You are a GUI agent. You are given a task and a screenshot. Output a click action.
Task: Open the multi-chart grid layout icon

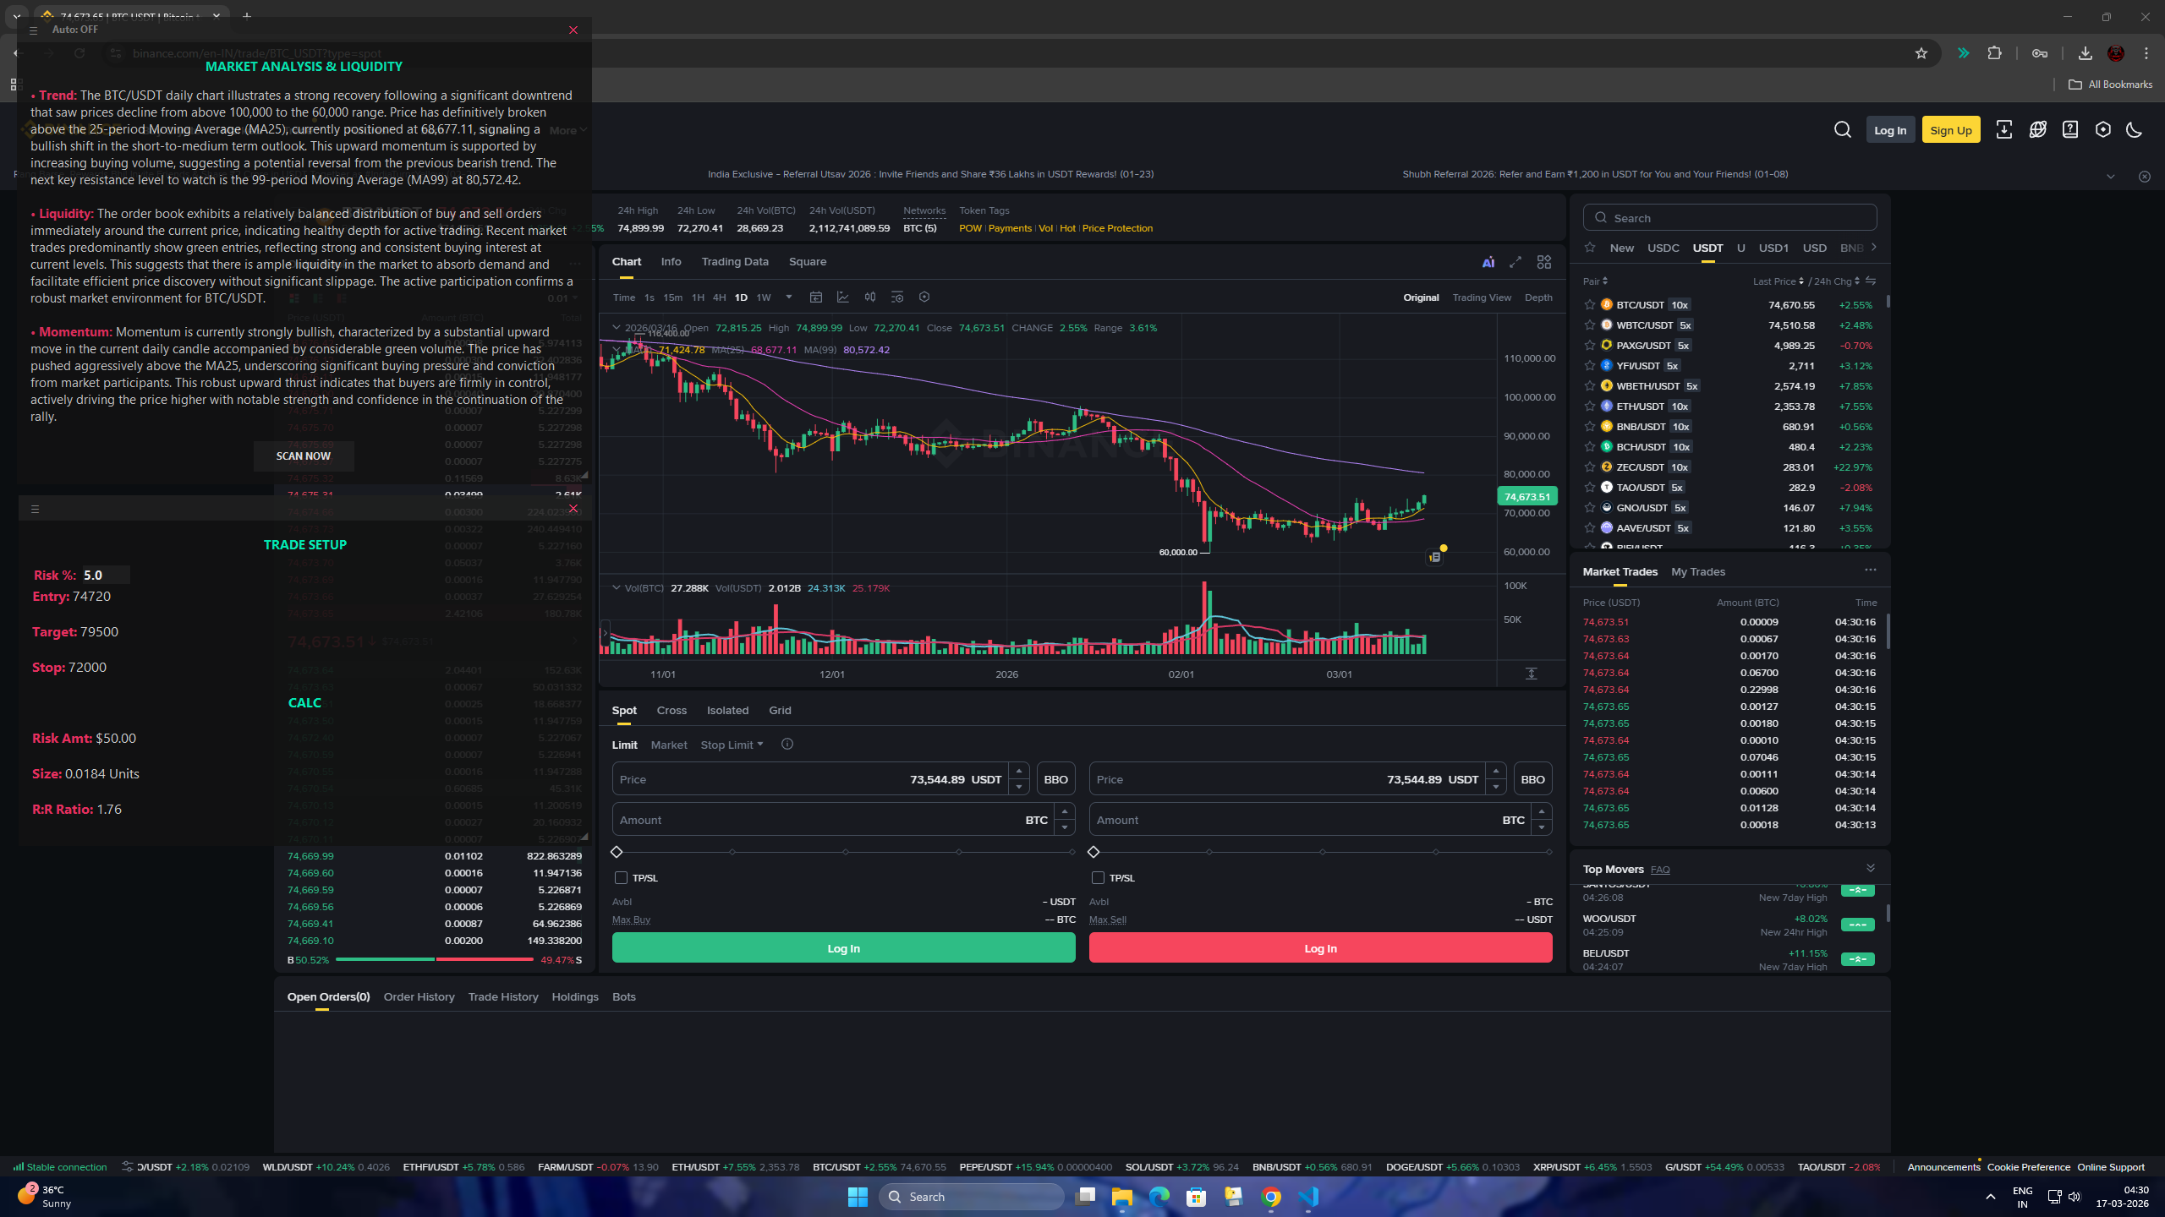(1544, 262)
